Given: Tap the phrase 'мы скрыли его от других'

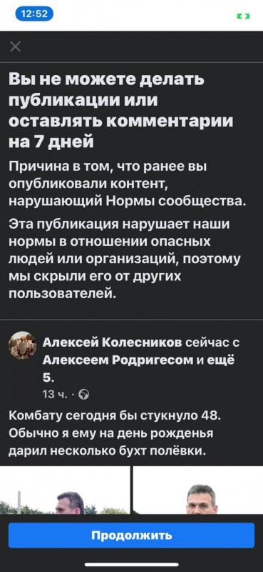Looking at the screenshot, I should pyautogui.click(x=95, y=277).
